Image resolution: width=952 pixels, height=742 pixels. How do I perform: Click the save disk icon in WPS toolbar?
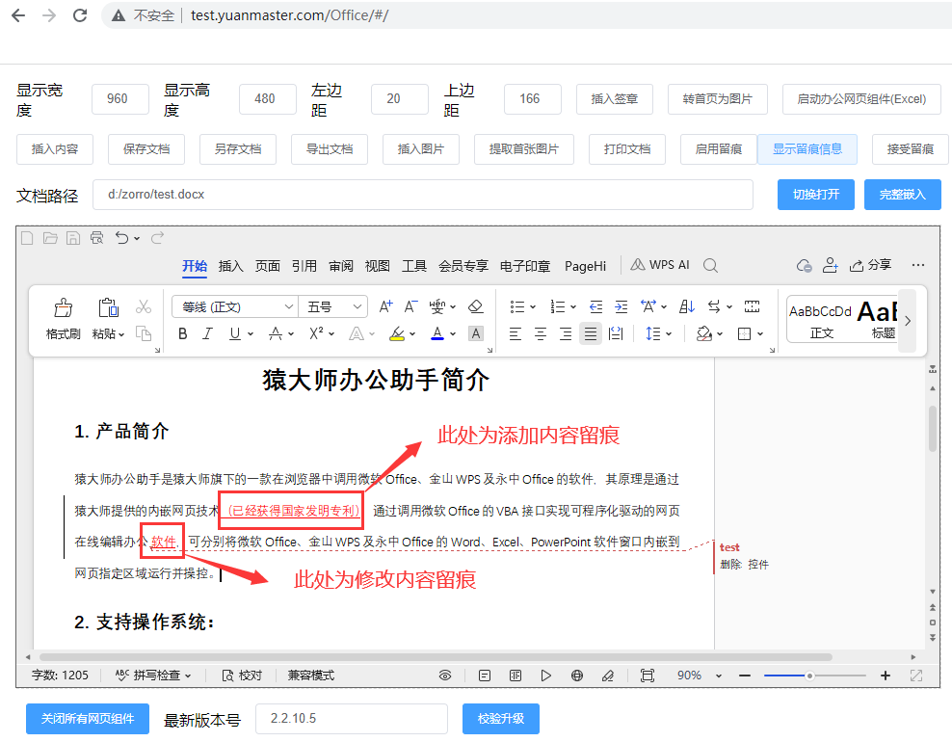click(x=73, y=238)
